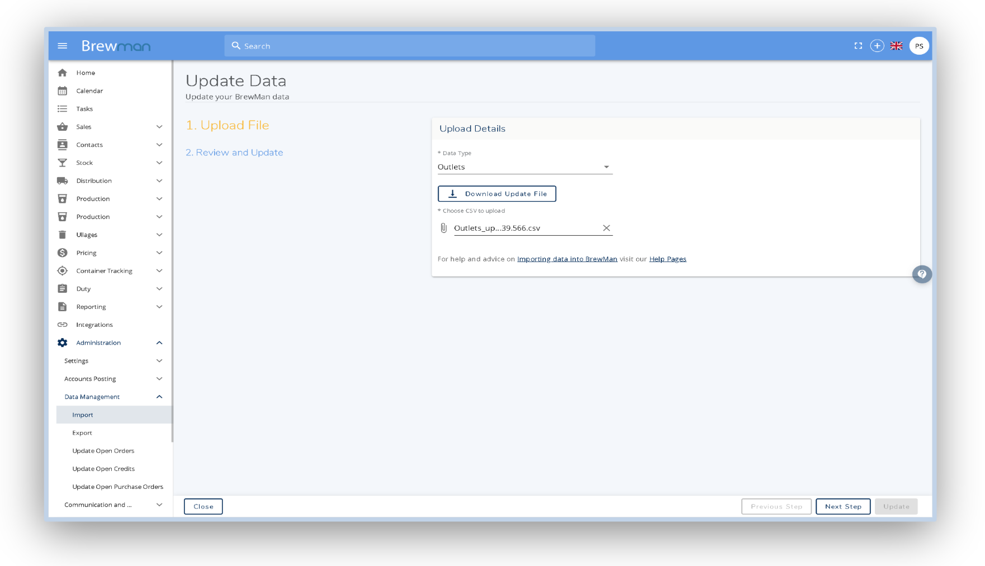
Task: Open the Export menu item
Action: tap(82, 433)
